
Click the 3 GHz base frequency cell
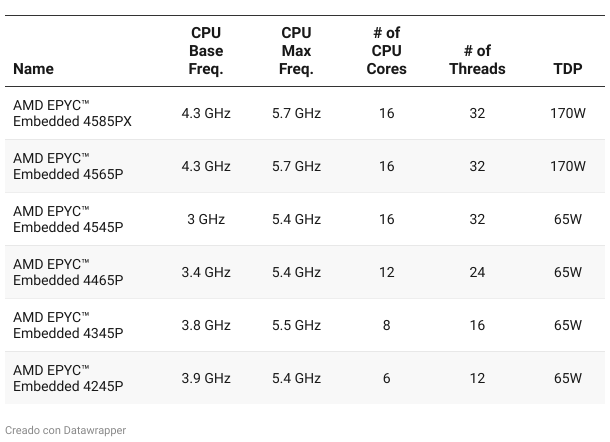[206, 219]
